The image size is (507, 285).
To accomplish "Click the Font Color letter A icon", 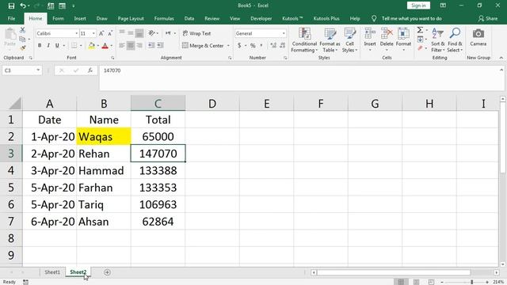I will pos(105,46).
